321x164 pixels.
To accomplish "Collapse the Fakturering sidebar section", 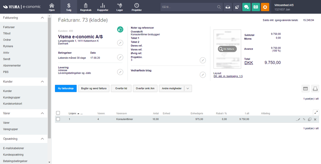I will coord(42,17).
